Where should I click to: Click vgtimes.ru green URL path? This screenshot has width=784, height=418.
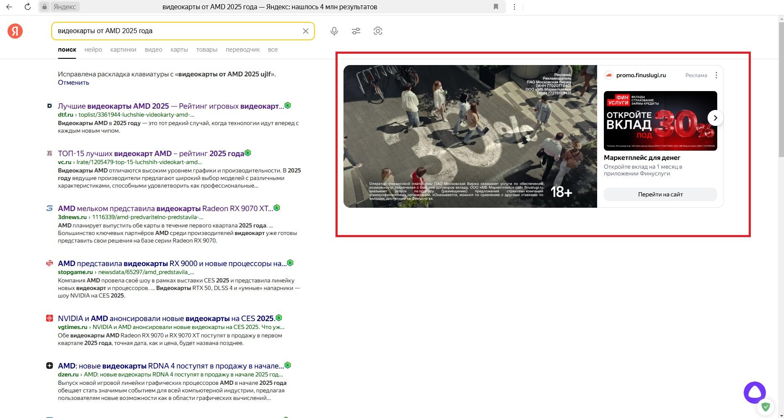[x=171, y=327]
